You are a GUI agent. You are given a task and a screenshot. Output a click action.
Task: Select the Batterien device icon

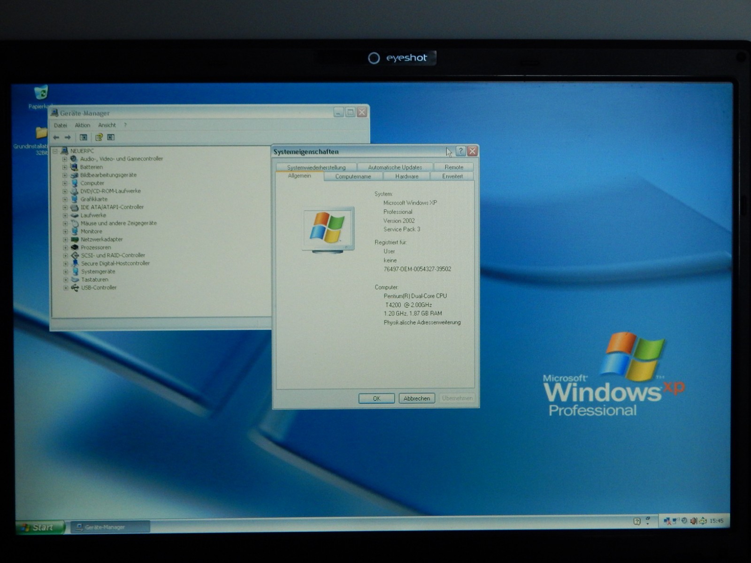coord(74,167)
